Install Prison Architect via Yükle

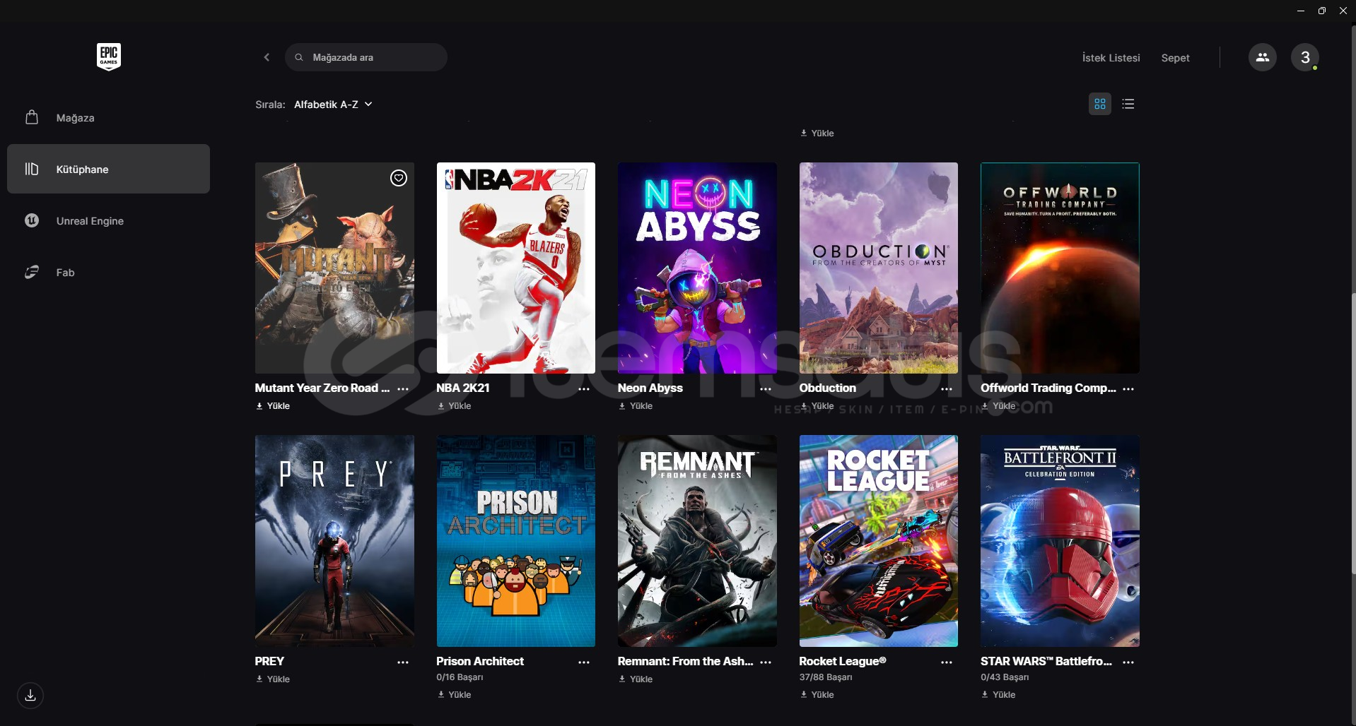click(x=454, y=695)
